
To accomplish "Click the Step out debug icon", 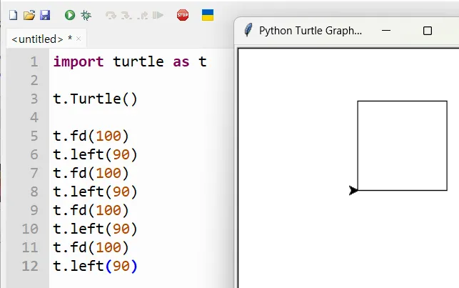I will (x=142, y=15).
